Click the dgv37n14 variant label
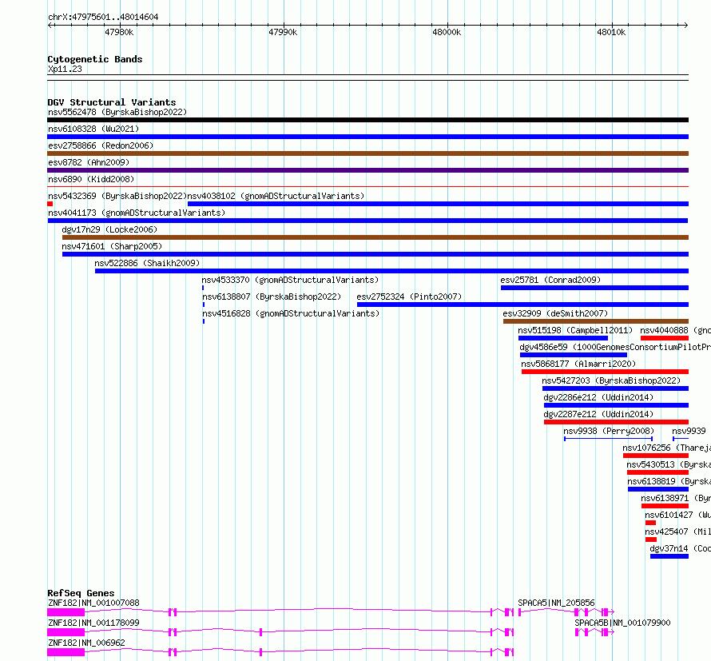This screenshot has height=661, width=711. pyautogui.click(x=680, y=548)
